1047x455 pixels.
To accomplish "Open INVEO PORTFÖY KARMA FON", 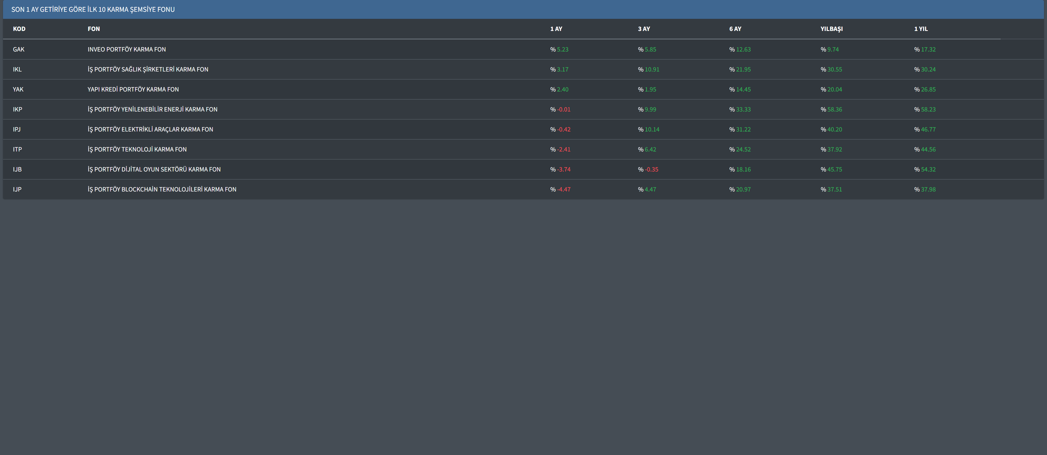I will 126,50.
